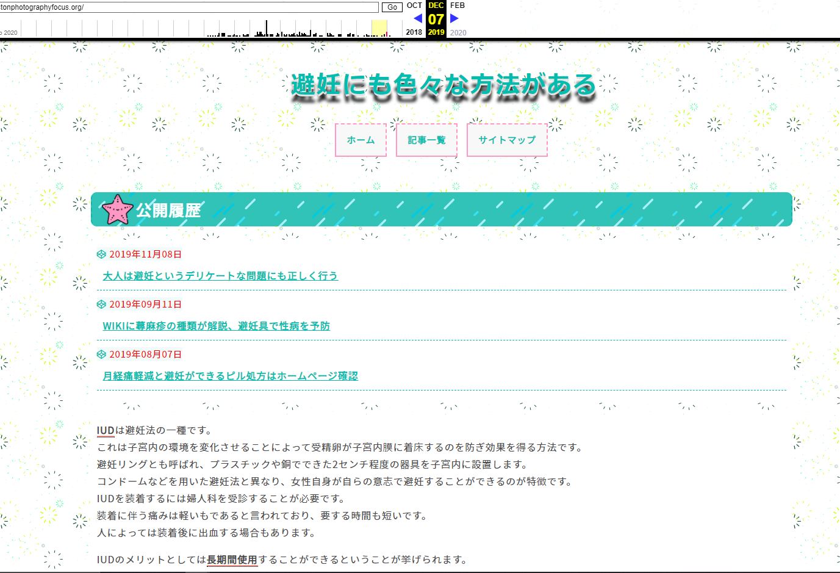The image size is (840, 573).
Task: Click the site title 避妊にも色々な方法がある
Action: pos(443,85)
